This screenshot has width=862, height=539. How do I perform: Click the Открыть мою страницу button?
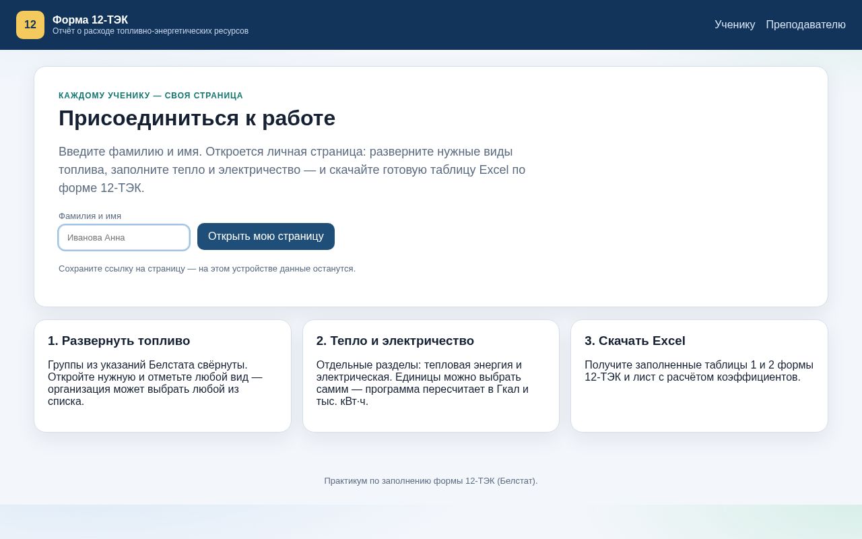[x=266, y=236]
